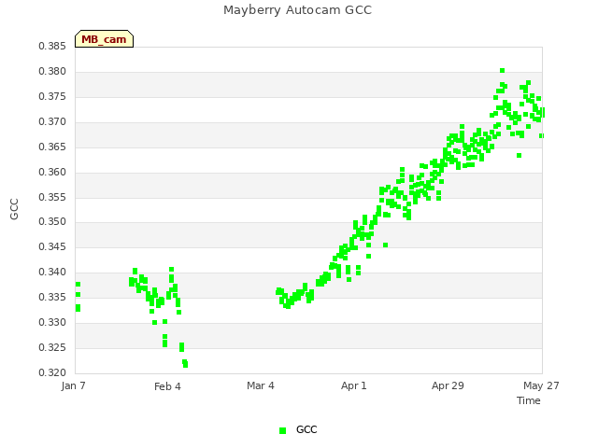Click the chart title Mayberry Autocam GCC
The height and width of the screenshot is (448, 598).
297,10
